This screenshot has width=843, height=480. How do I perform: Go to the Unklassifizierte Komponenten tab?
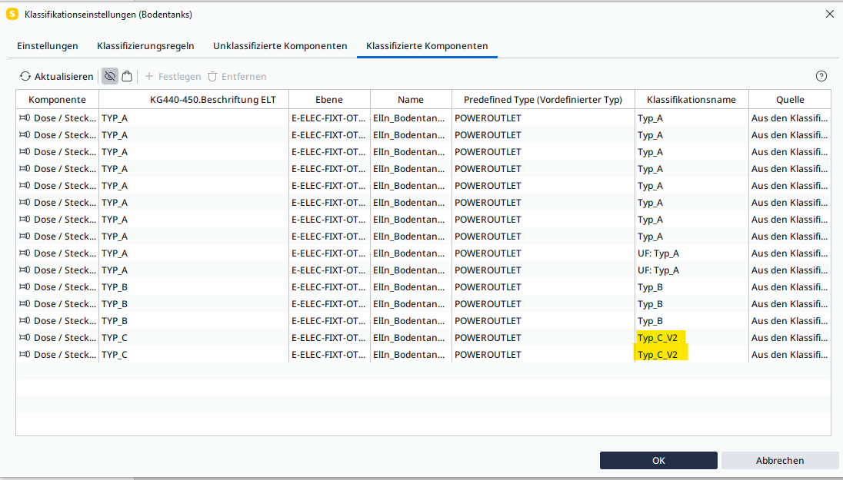tap(280, 46)
